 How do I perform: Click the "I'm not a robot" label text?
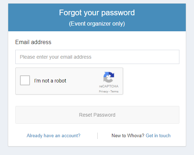[x=50, y=81]
